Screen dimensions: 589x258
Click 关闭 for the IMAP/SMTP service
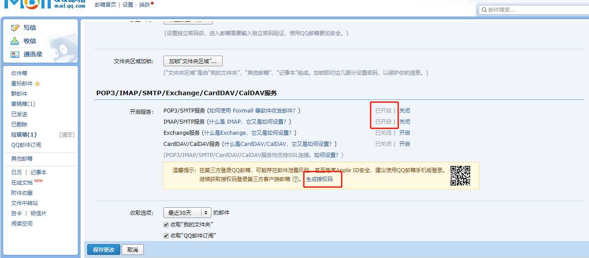point(404,122)
